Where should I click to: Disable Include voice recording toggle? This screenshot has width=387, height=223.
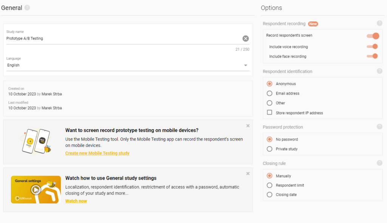373,47
